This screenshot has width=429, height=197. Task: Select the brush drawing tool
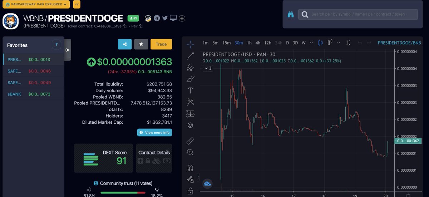[190, 79]
